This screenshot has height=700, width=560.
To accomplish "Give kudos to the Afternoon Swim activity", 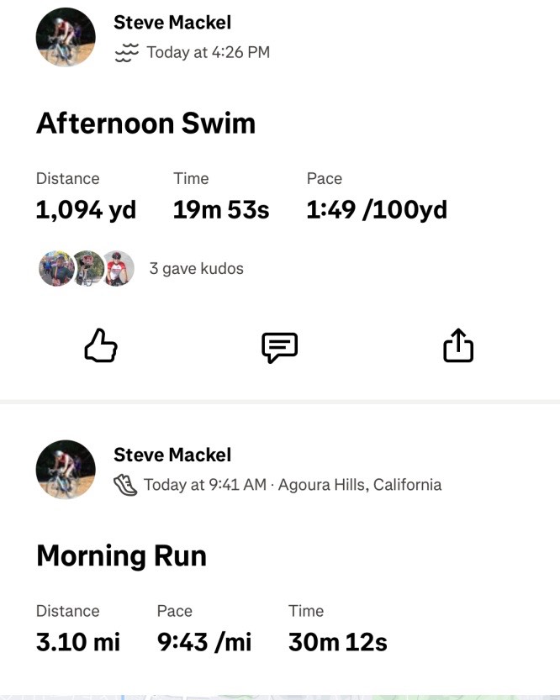I will pos(101,345).
